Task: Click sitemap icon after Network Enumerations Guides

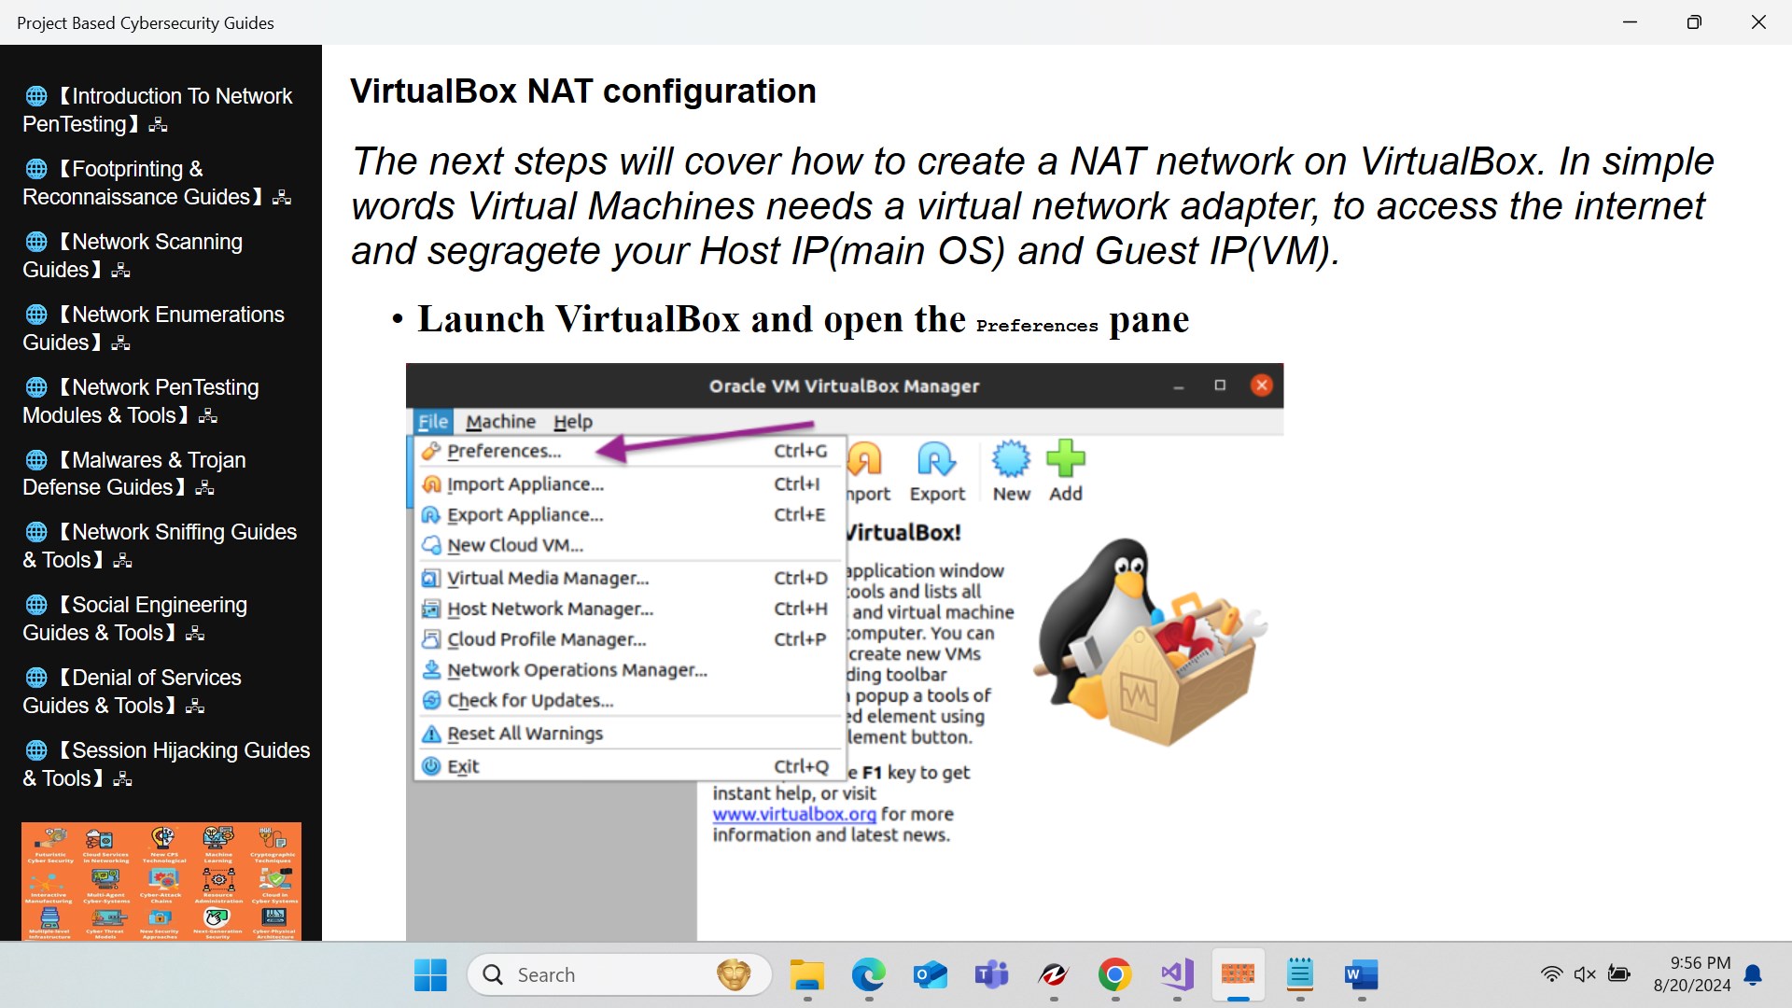Action: (x=120, y=343)
